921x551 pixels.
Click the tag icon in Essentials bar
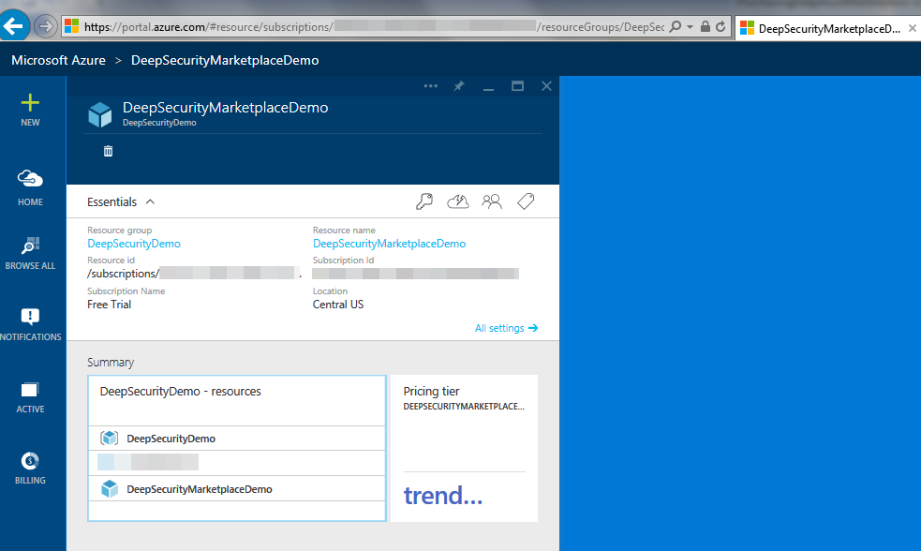click(x=526, y=201)
